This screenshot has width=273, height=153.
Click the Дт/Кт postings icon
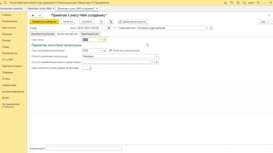pos(102,22)
